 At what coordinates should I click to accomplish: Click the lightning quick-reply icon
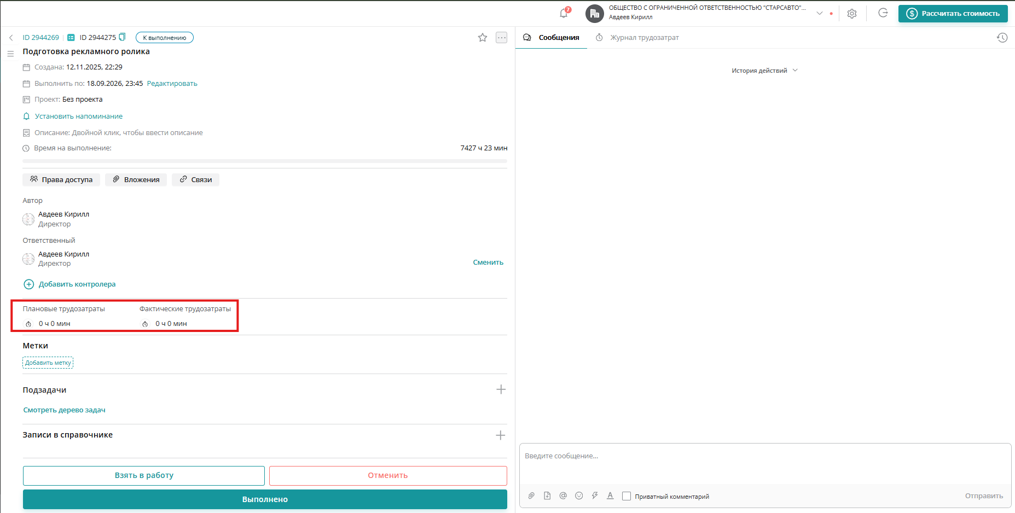click(595, 495)
